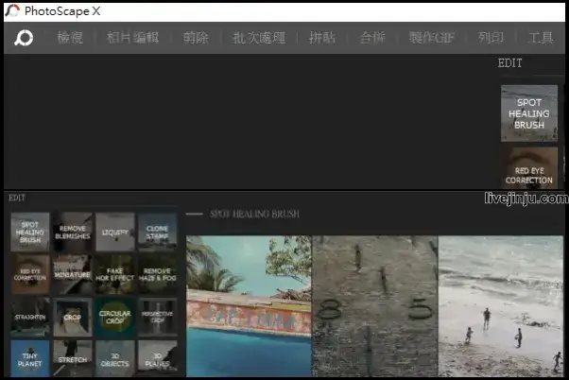
Task: Go to the 合併 combine tab
Action: point(372,38)
